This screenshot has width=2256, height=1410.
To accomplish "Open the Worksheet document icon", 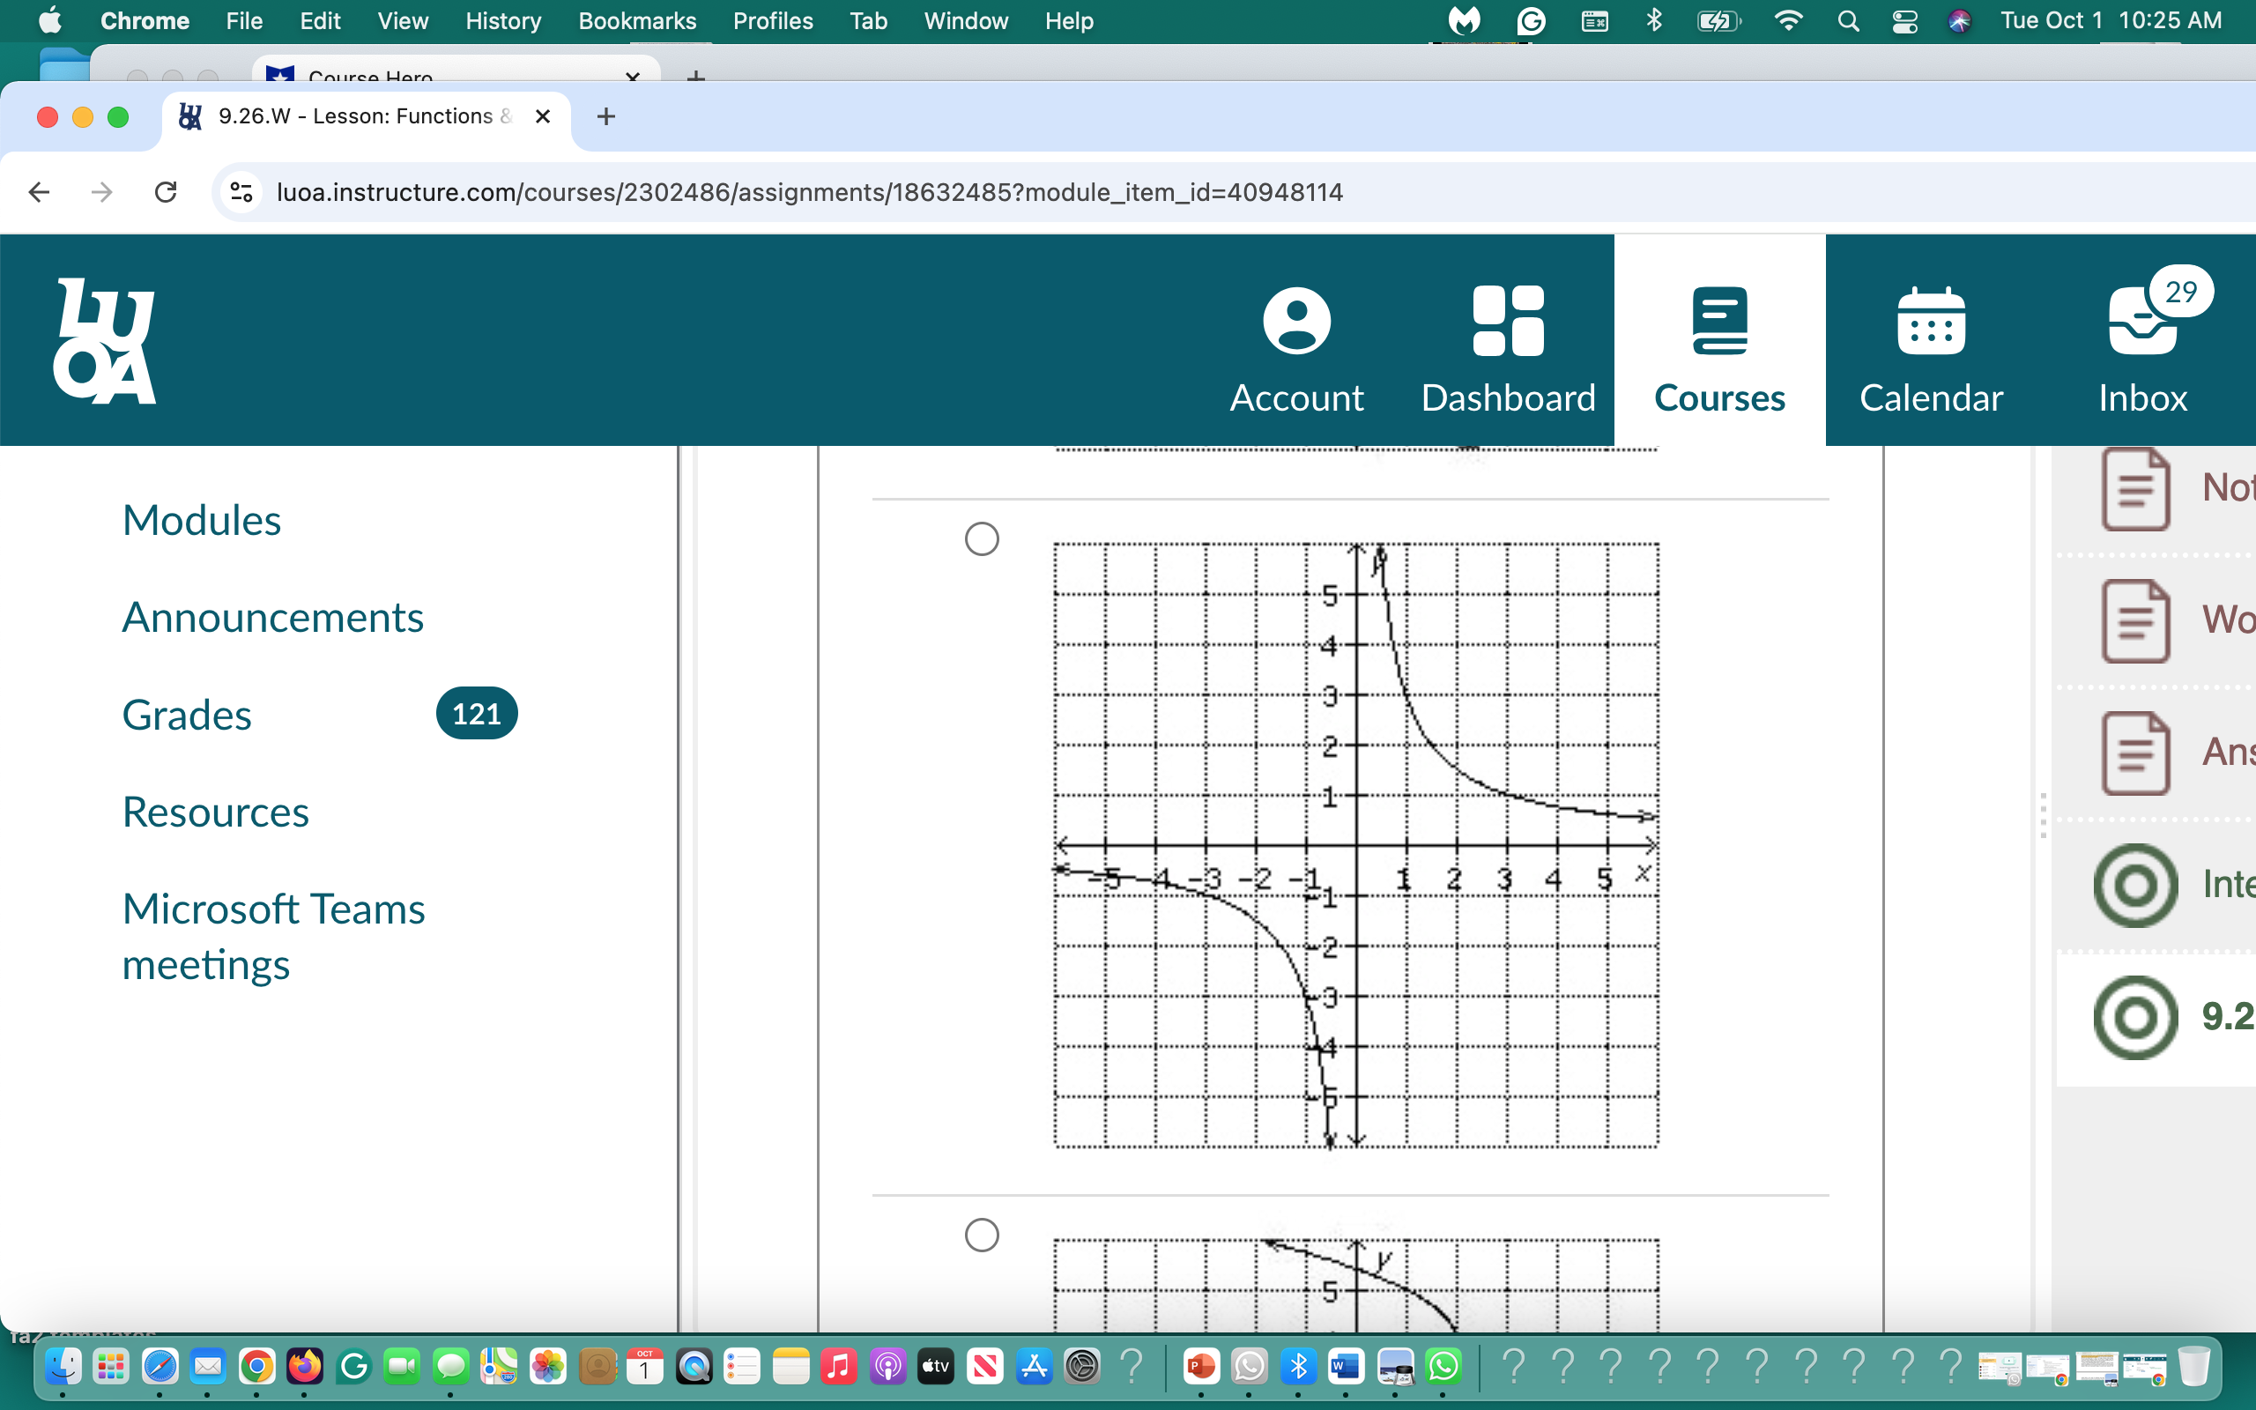I will [2136, 620].
